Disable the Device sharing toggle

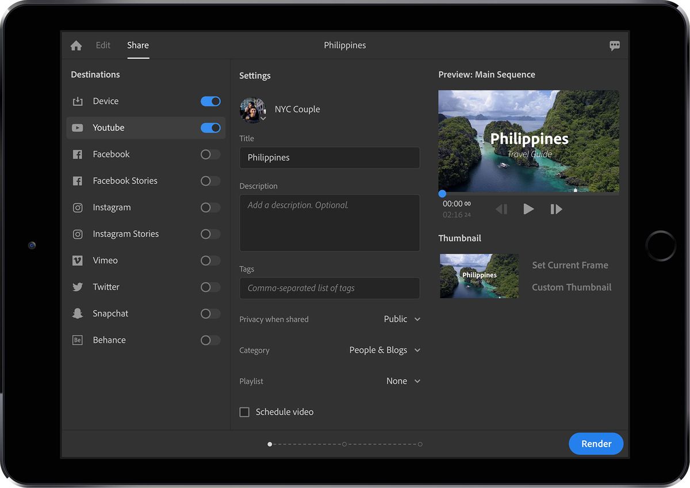click(210, 101)
